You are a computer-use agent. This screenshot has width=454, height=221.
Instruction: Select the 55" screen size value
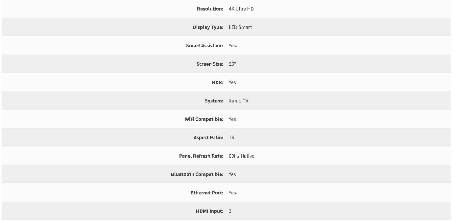[x=232, y=64]
